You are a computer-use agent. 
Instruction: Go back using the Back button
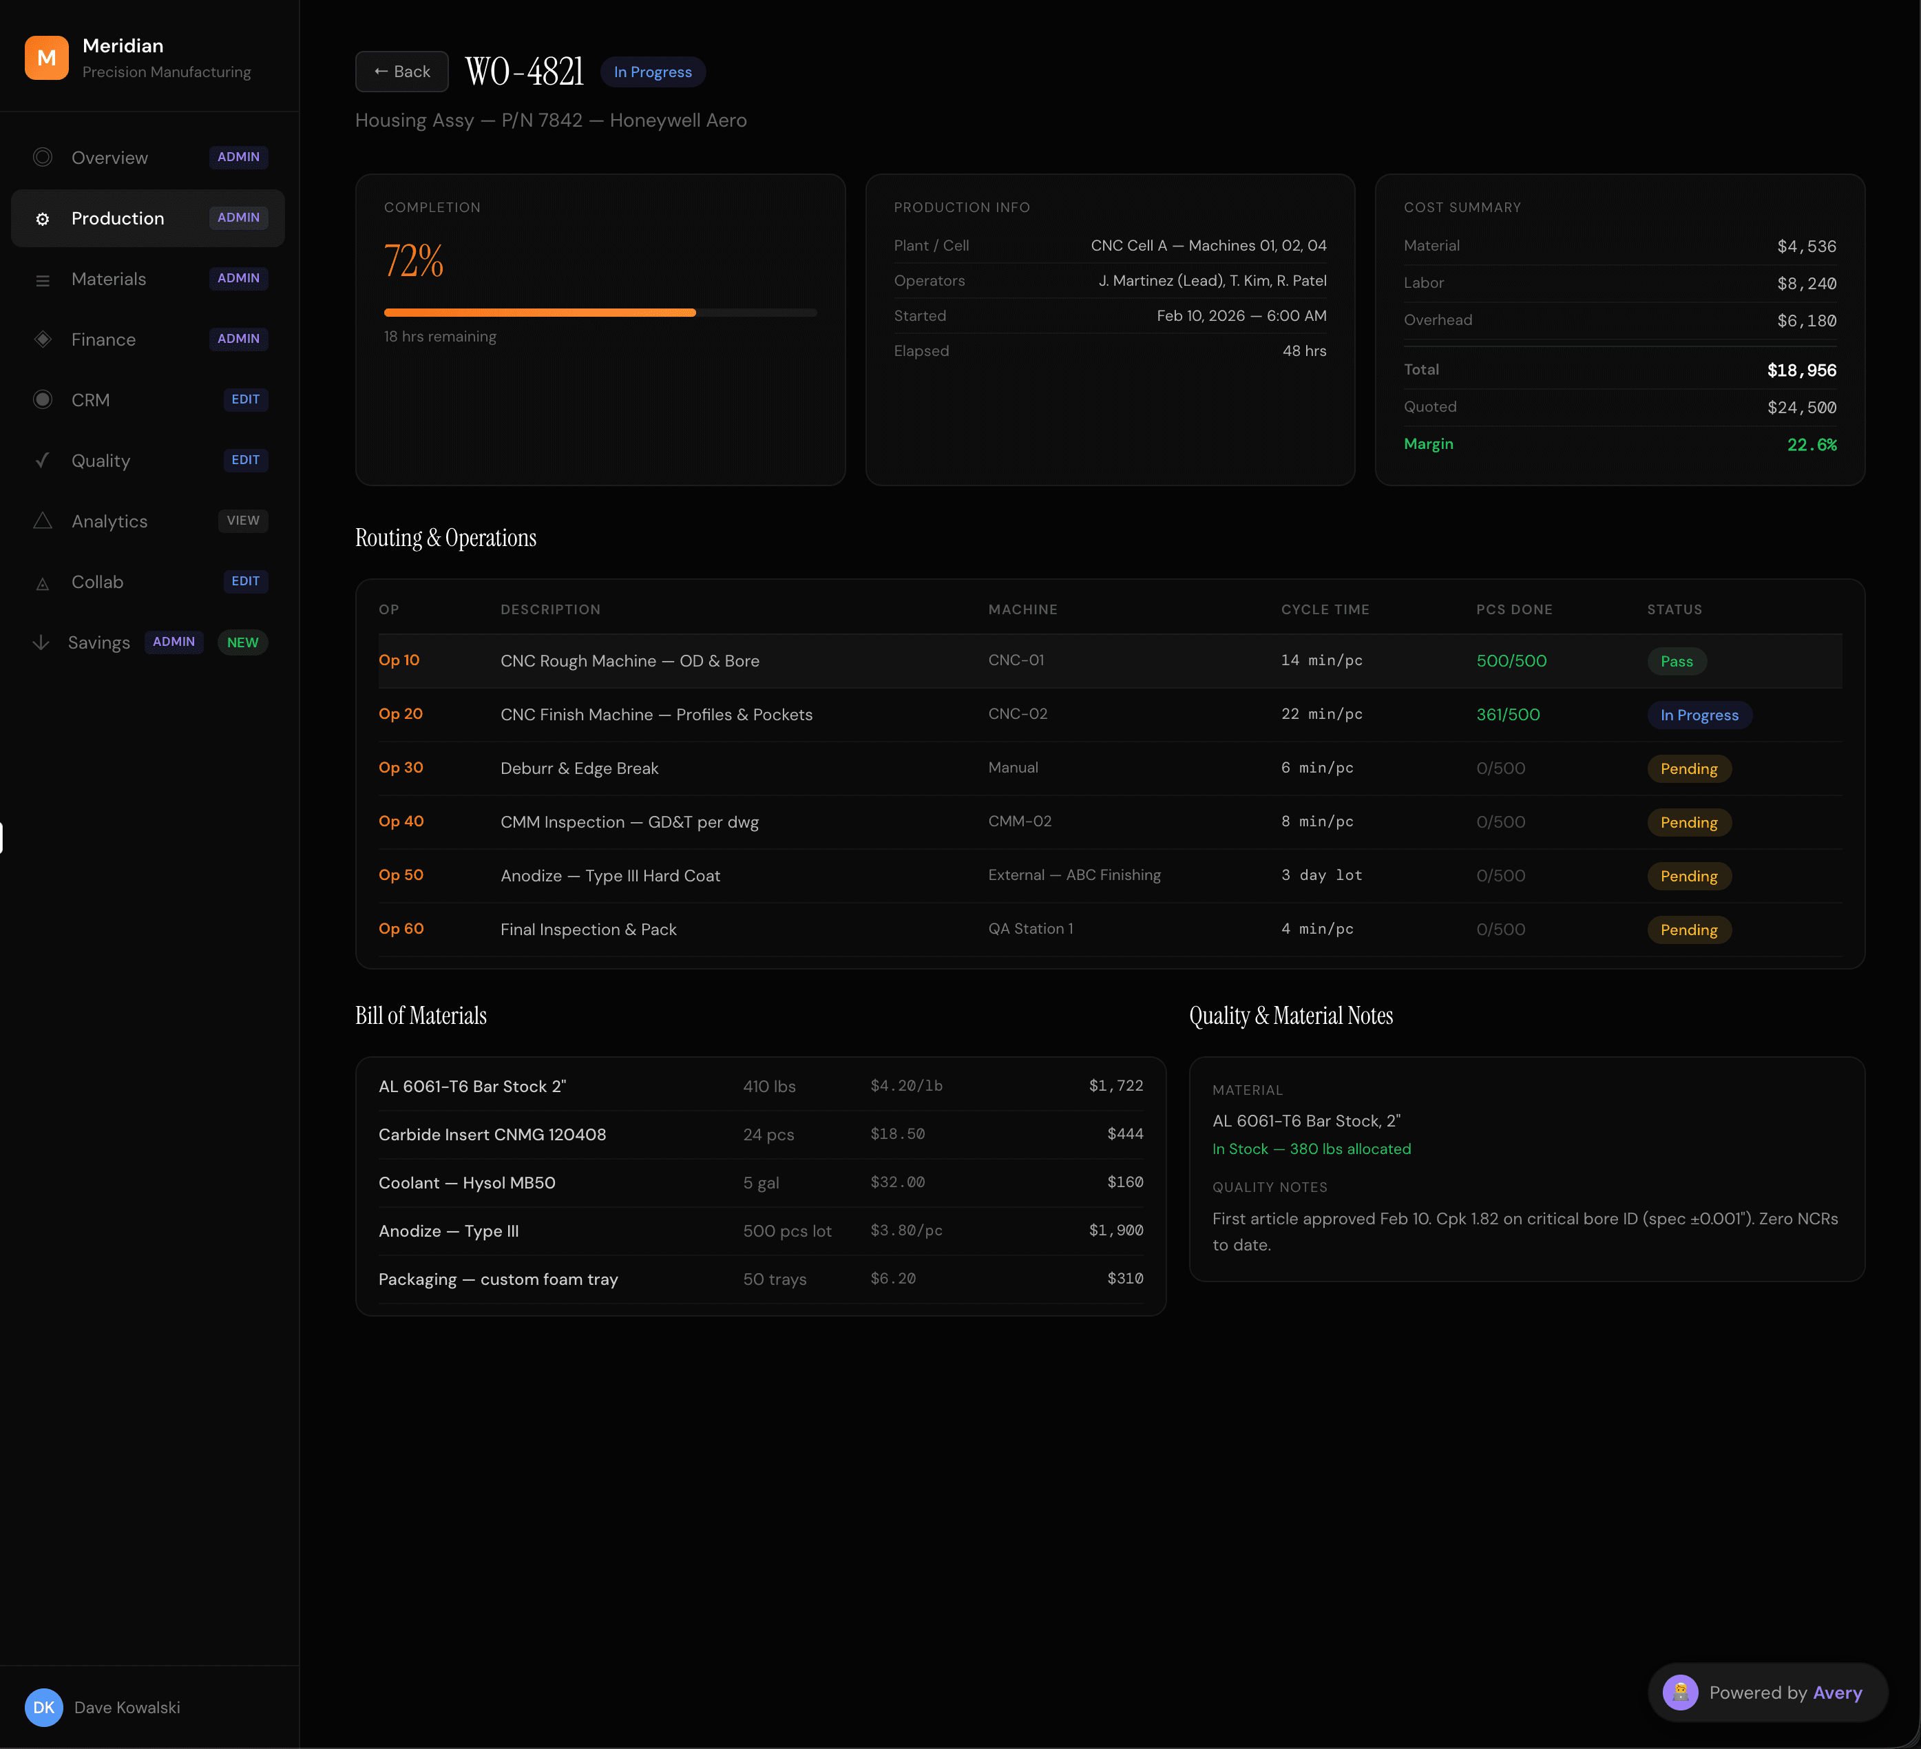pos(401,72)
